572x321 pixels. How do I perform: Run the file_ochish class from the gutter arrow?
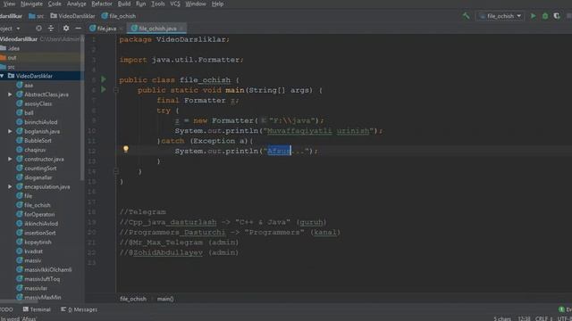[x=104, y=79]
